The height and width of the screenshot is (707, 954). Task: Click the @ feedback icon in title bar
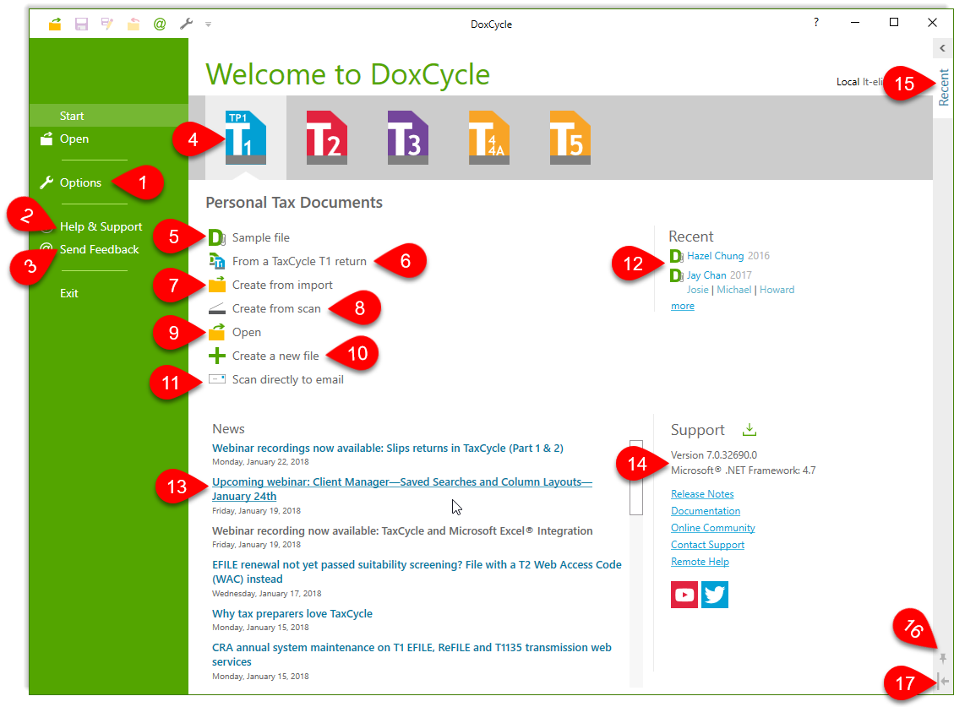pos(160,24)
